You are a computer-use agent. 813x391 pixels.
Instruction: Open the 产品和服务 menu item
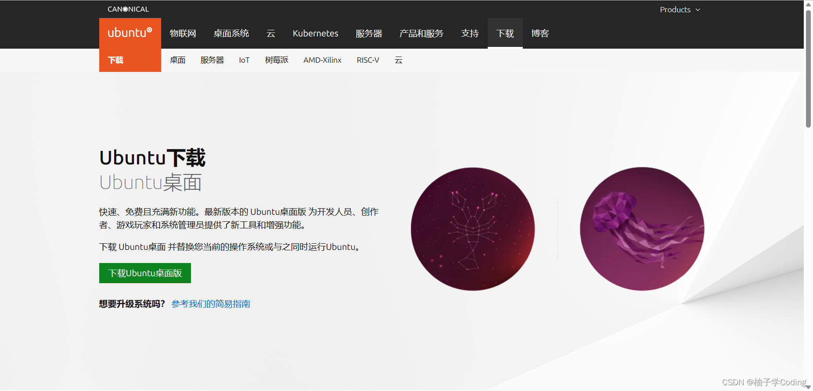(421, 33)
